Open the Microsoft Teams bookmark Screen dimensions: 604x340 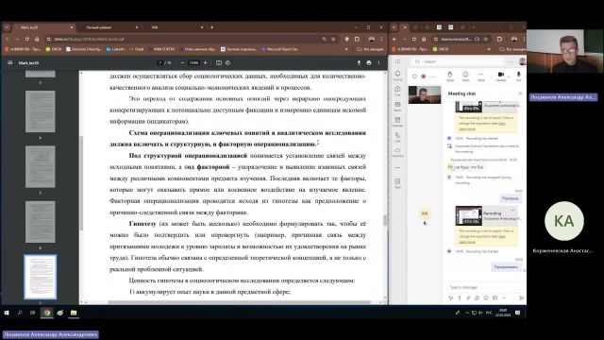[280, 49]
